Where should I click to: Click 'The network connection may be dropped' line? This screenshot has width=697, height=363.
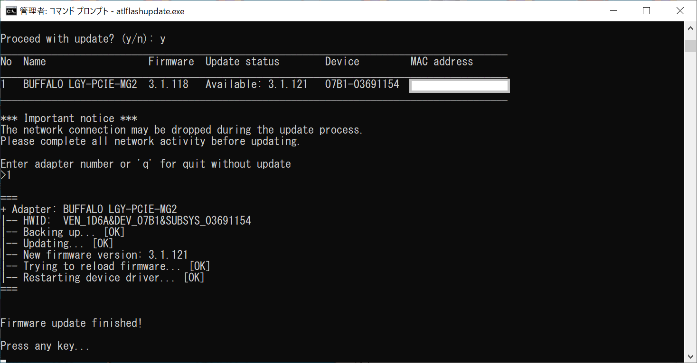(181, 130)
